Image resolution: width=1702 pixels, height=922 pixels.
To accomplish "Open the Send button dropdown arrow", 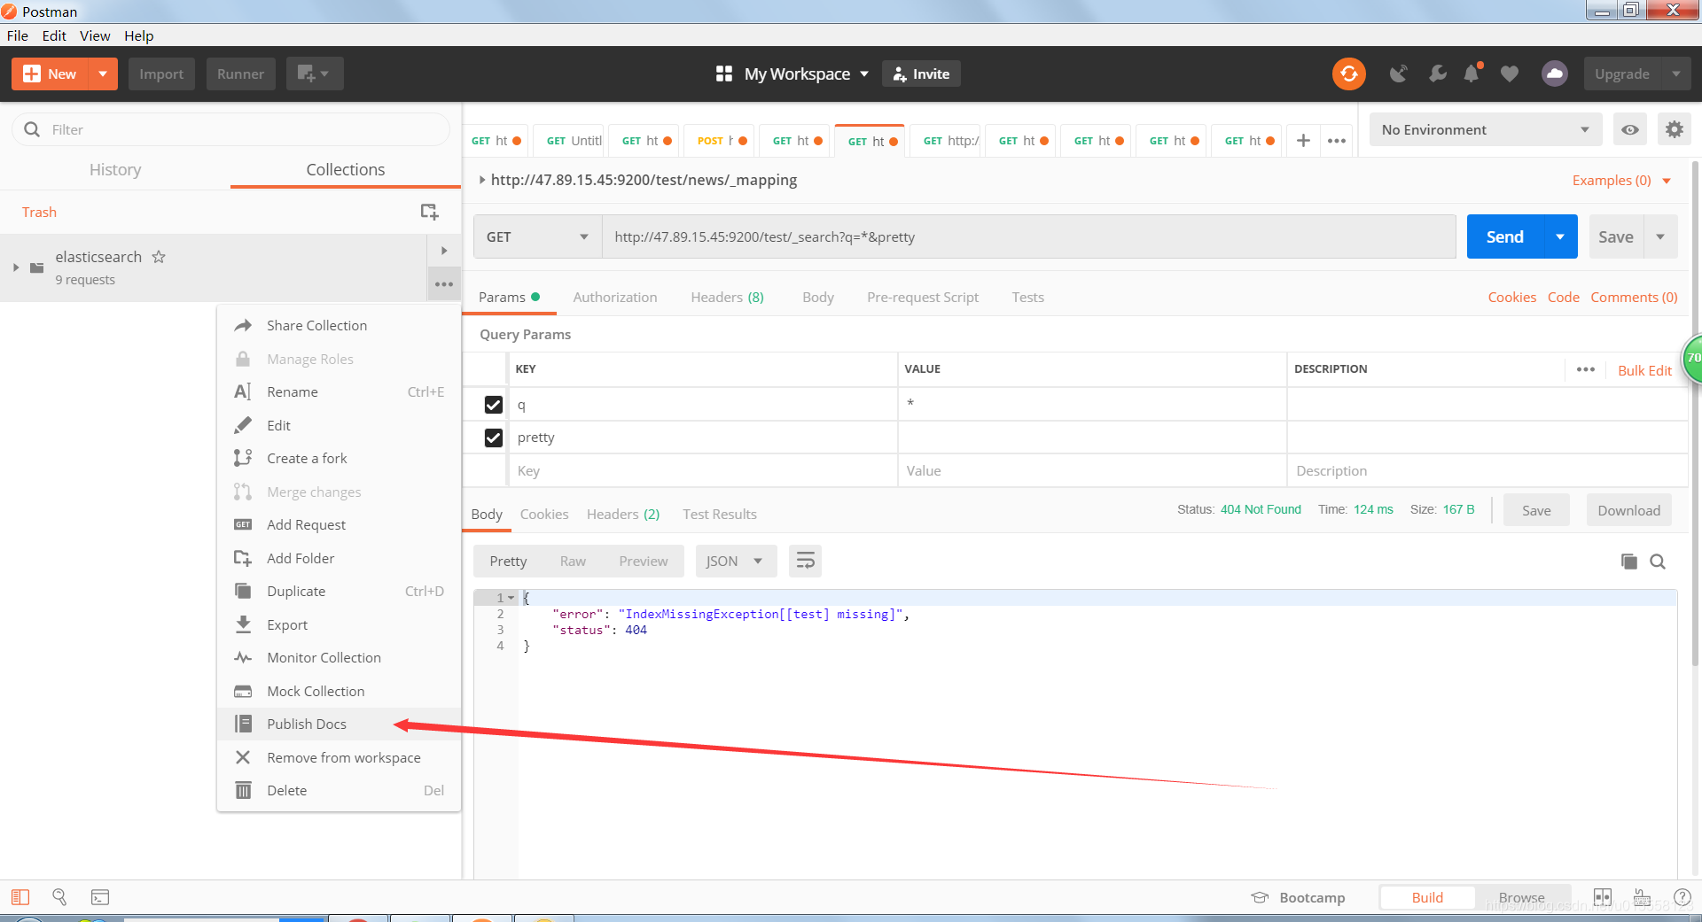I will click(x=1560, y=236).
